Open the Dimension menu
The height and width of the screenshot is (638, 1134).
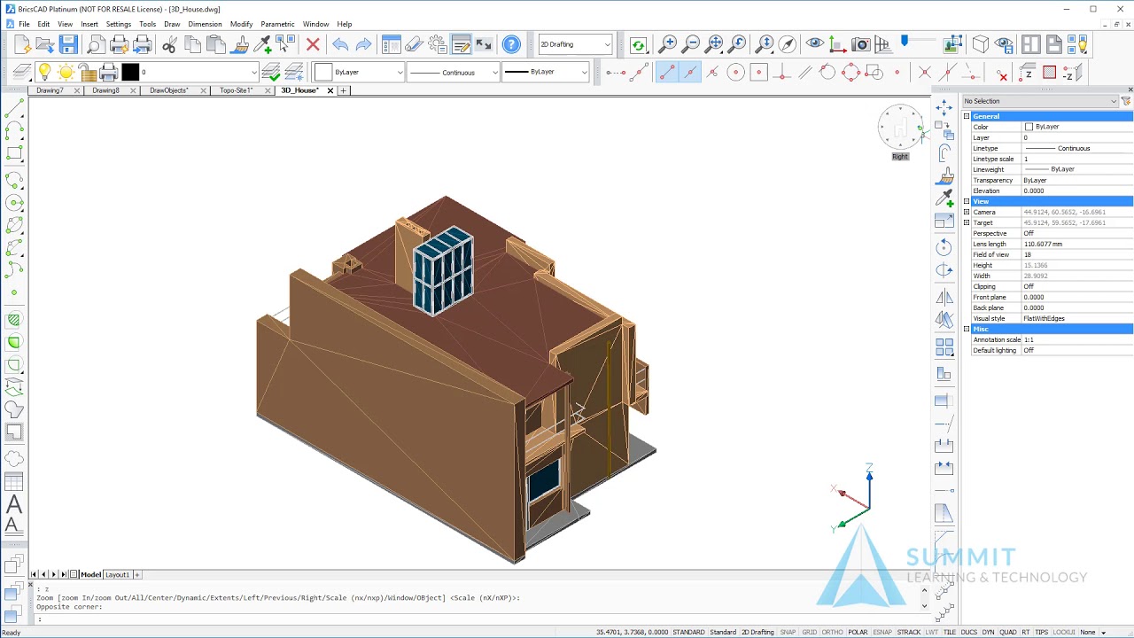pyautogui.click(x=205, y=24)
